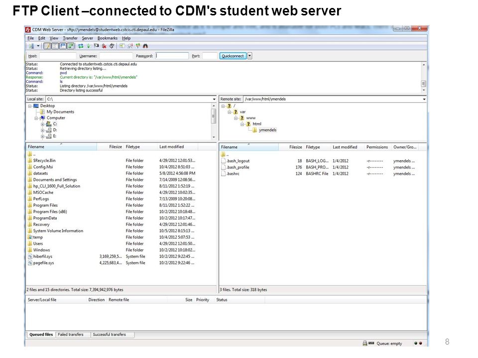Image resolution: width=478 pixels, height=358 pixels.
Task: Click the Username input field
Action: (116, 56)
